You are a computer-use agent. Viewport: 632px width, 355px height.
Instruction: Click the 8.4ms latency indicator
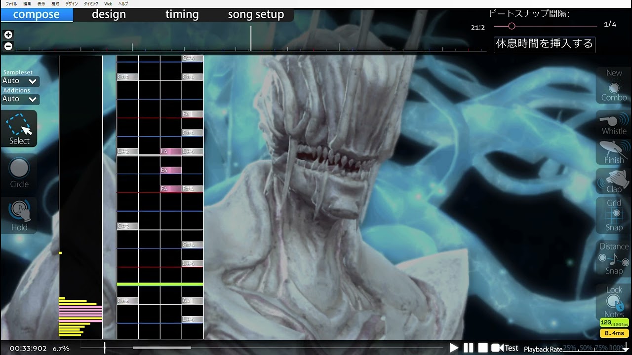(x=614, y=333)
